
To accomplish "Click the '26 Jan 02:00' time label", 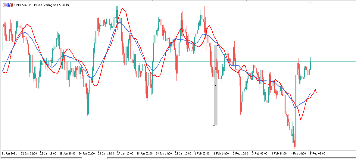I will (x=87, y=153).
